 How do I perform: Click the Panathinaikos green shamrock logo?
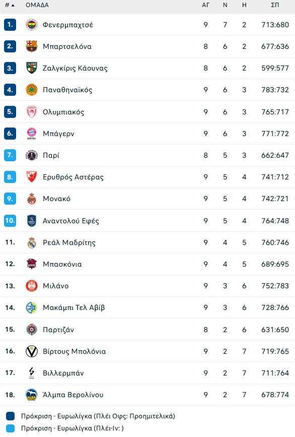click(x=31, y=90)
